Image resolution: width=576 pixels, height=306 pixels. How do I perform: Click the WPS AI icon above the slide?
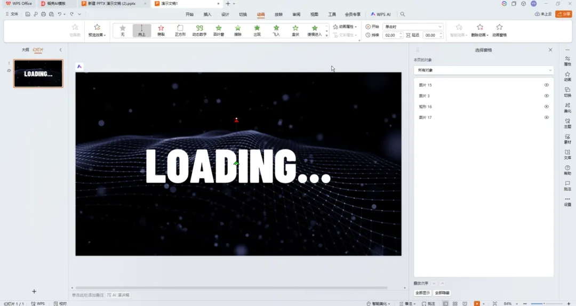(79, 67)
